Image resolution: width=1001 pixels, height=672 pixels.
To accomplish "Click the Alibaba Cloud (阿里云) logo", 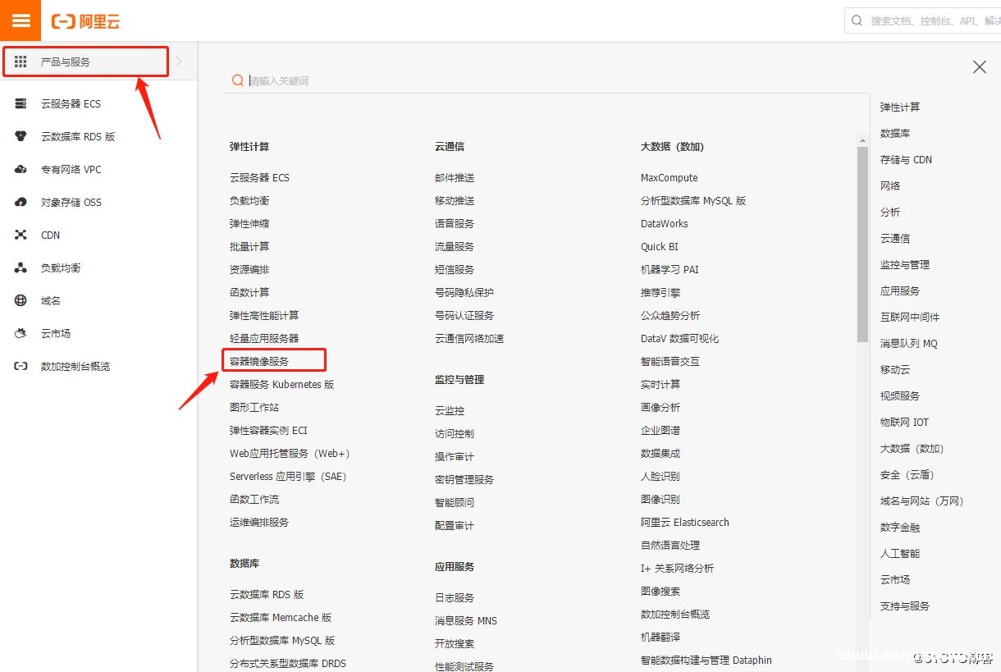I will (x=87, y=22).
